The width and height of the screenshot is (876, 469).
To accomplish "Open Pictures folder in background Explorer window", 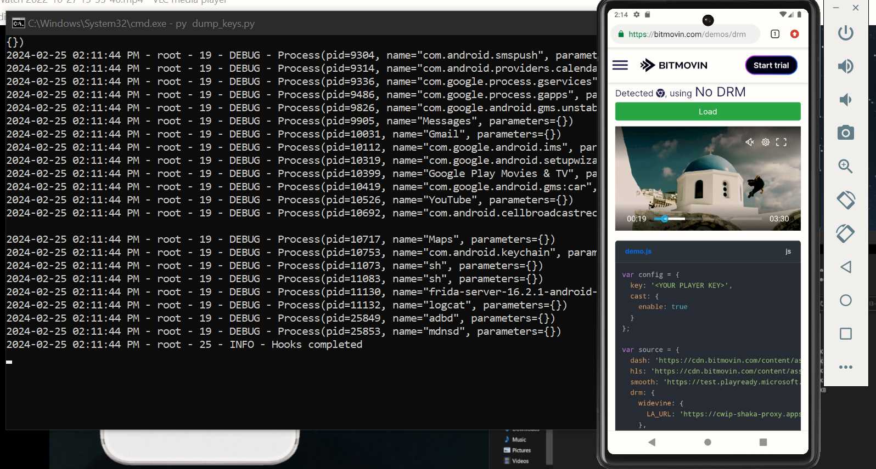I will coord(517,450).
